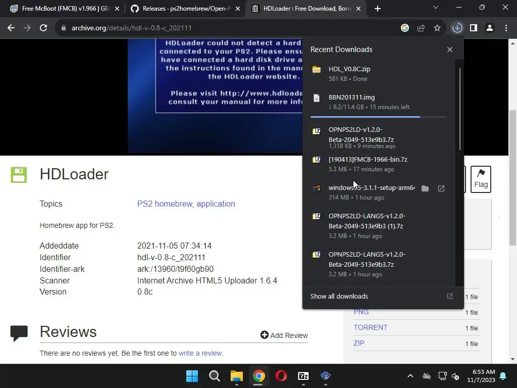
Task: Click the page vertical scrollbar thumb
Action: pyautogui.click(x=512, y=177)
